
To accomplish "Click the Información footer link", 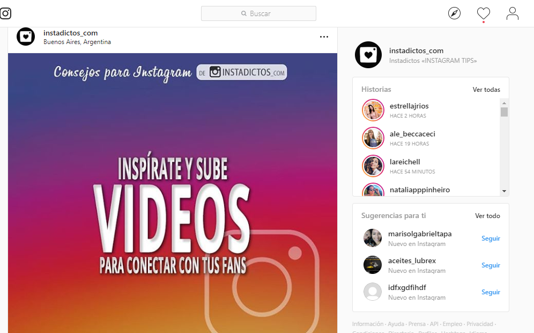I will (368, 324).
